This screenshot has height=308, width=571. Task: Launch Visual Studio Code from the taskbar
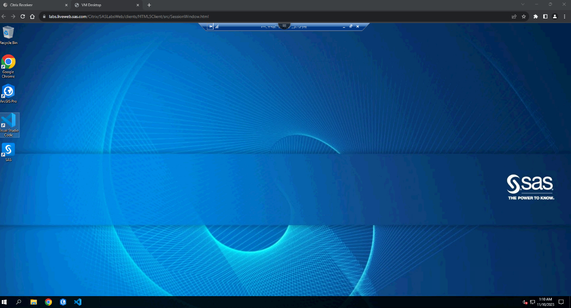pos(77,302)
